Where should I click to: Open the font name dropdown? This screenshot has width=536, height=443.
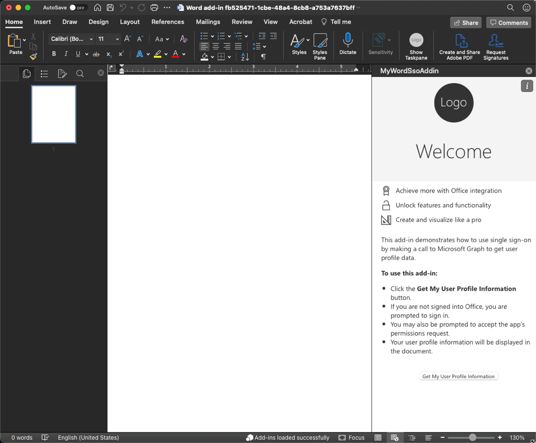pyautogui.click(x=91, y=39)
